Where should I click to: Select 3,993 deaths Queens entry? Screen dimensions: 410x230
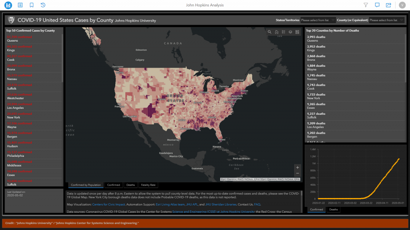coord(355,39)
